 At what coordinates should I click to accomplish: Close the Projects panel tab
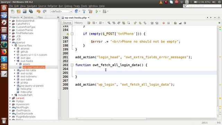point(22,17)
